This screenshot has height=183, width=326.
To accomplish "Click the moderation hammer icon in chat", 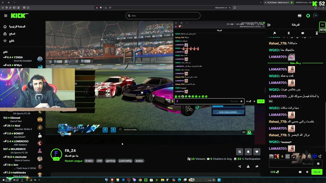I will (x=275, y=33).
